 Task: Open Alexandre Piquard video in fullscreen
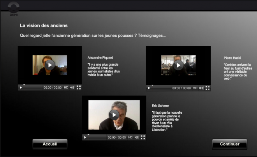(x=79, y=88)
